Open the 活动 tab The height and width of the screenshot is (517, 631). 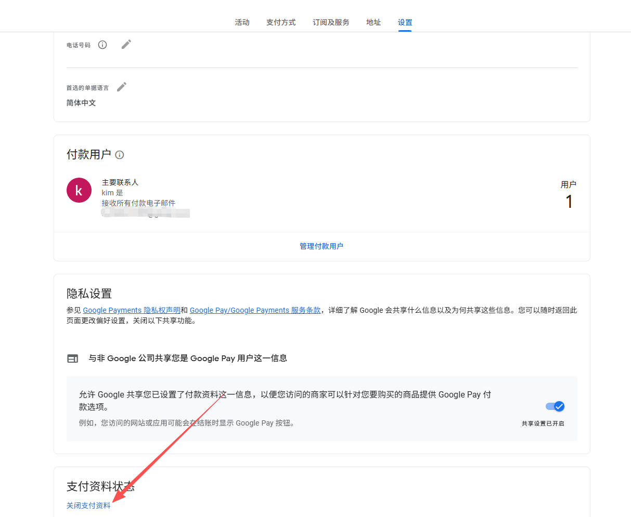242,22
